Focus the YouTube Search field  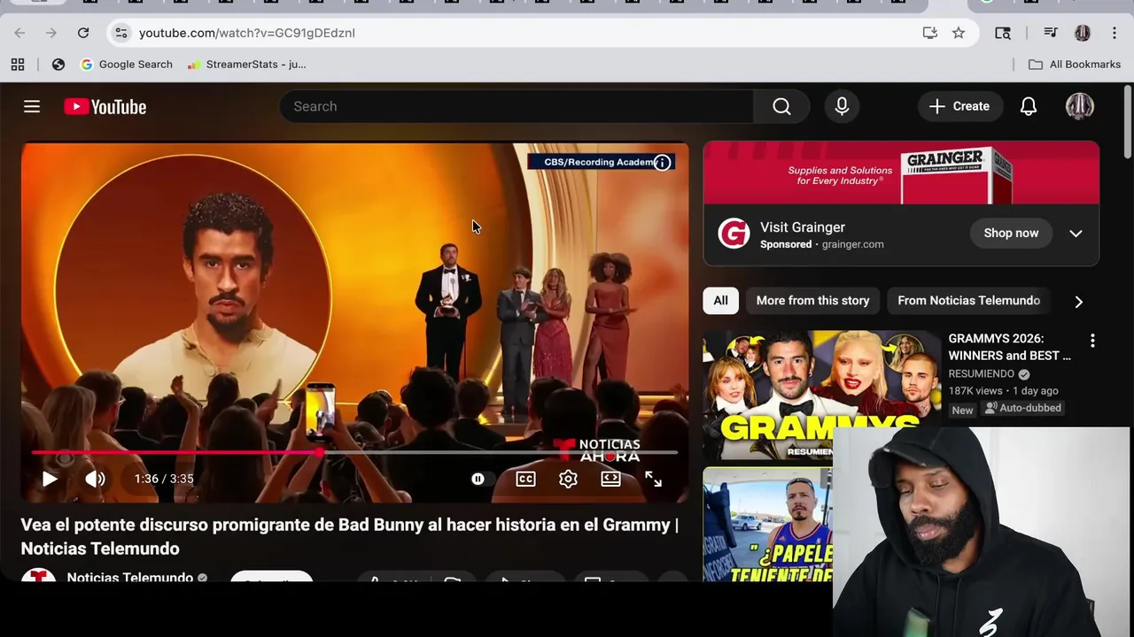tap(517, 106)
